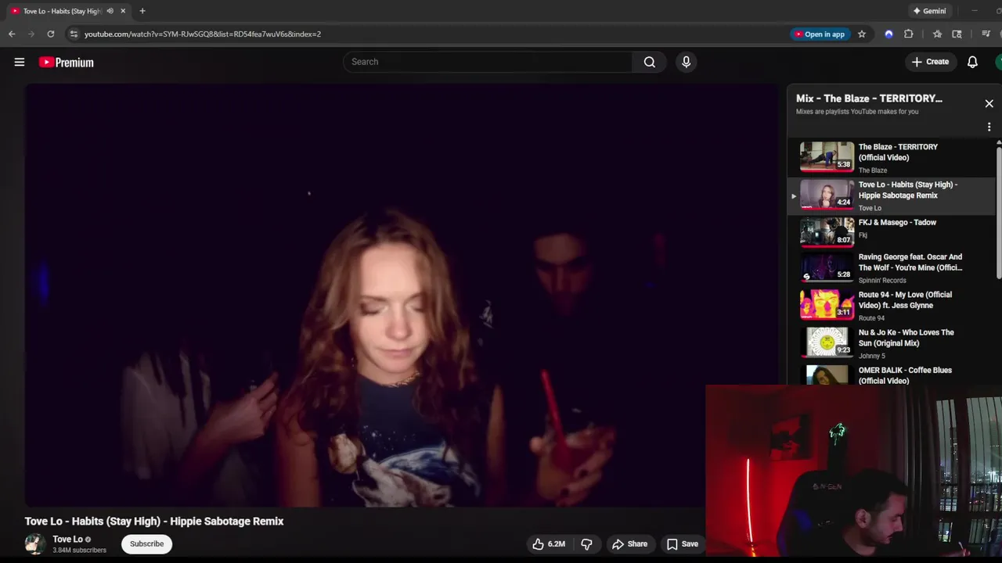This screenshot has width=1002, height=563.
Task: Focus the YouTube search field
Action: 488,62
